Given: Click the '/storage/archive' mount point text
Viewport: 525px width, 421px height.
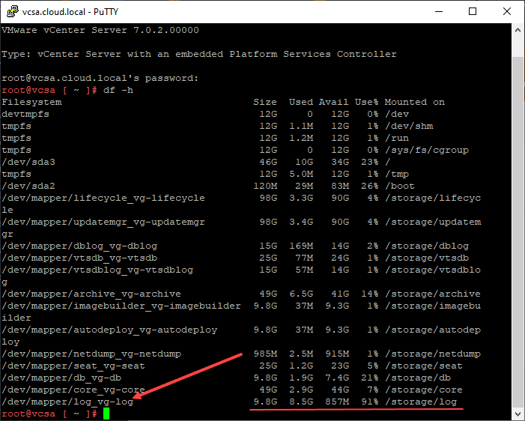Looking at the screenshot, I should pos(433,294).
